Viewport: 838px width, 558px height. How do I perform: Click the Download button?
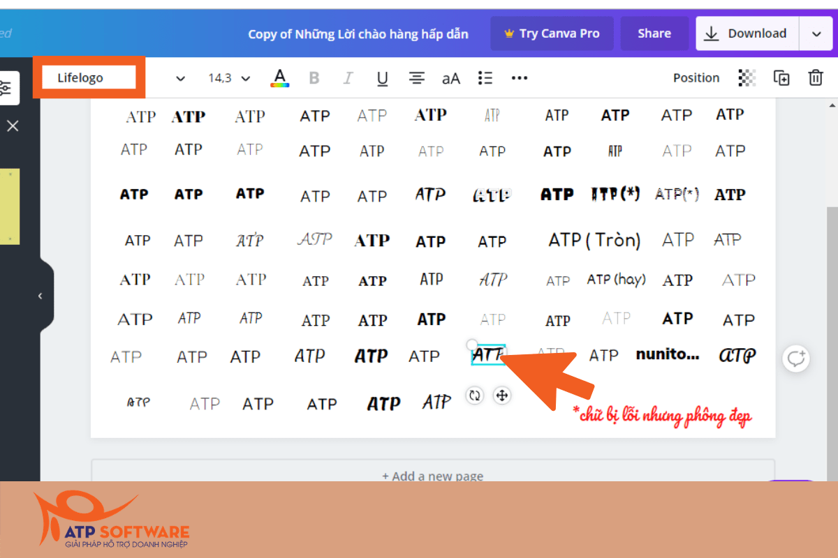pos(748,33)
